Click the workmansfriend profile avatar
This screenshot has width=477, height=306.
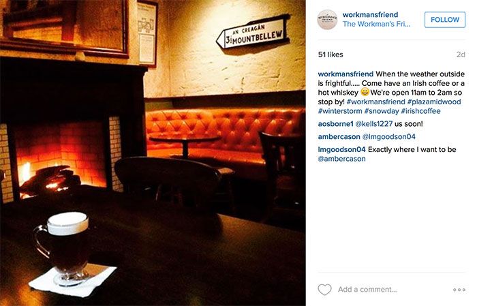point(327,20)
